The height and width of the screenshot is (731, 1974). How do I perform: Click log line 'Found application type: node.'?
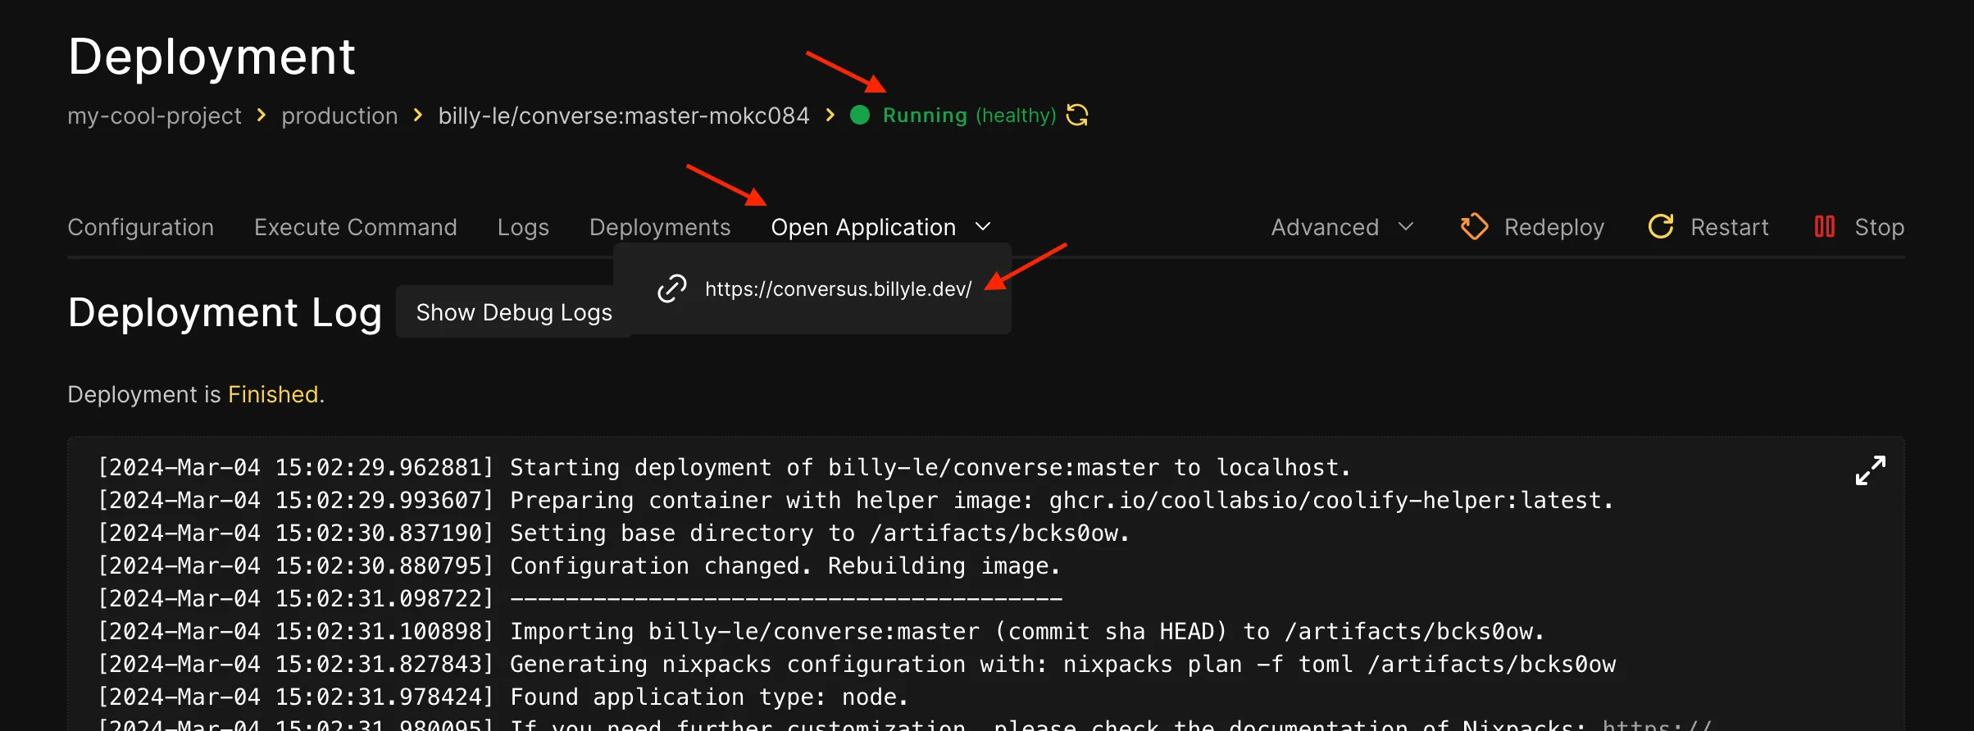pos(503,697)
